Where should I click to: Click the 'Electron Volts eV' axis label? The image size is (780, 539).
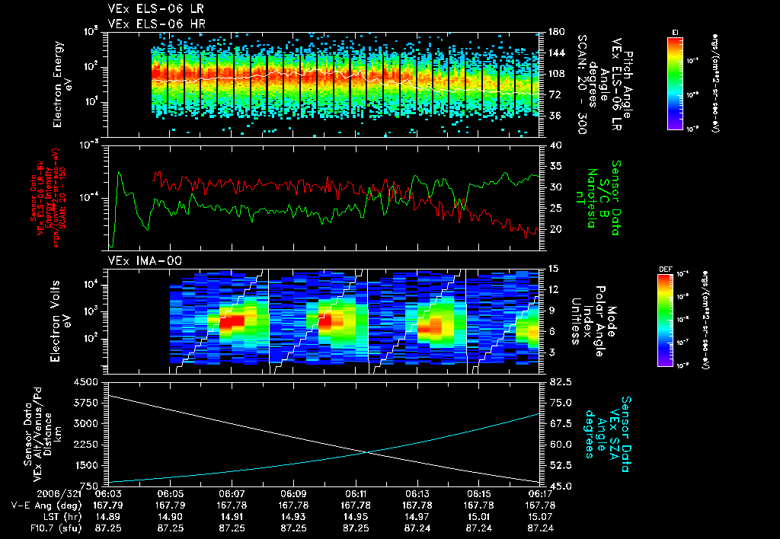pos(59,321)
